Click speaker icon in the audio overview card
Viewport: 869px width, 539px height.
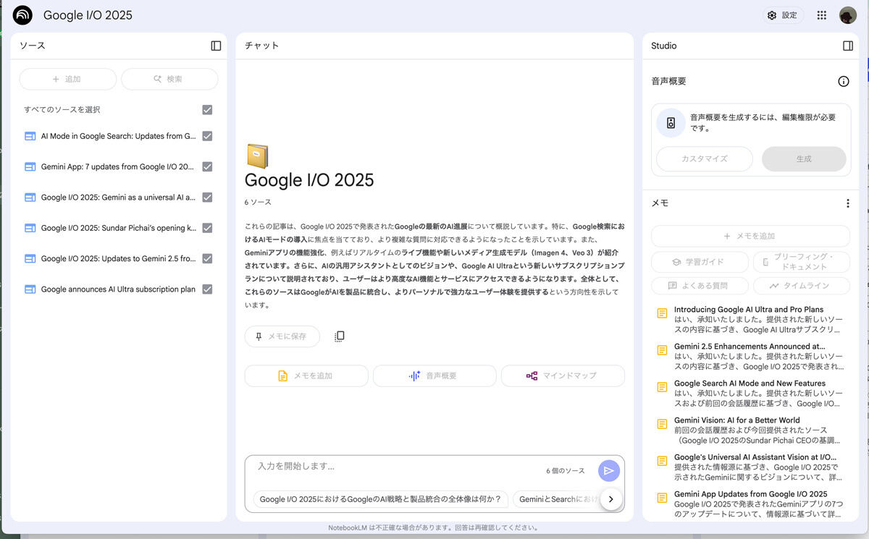pos(671,122)
